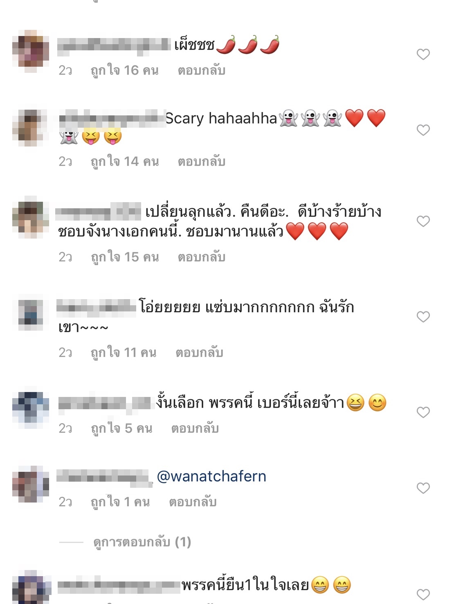This screenshot has width=454, height=604.
Task: Expand ดูการตอบกลับ (1) replies
Action: [142, 542]
